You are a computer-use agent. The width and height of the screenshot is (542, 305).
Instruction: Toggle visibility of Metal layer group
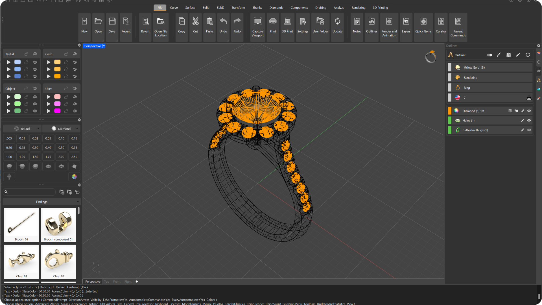35,54
